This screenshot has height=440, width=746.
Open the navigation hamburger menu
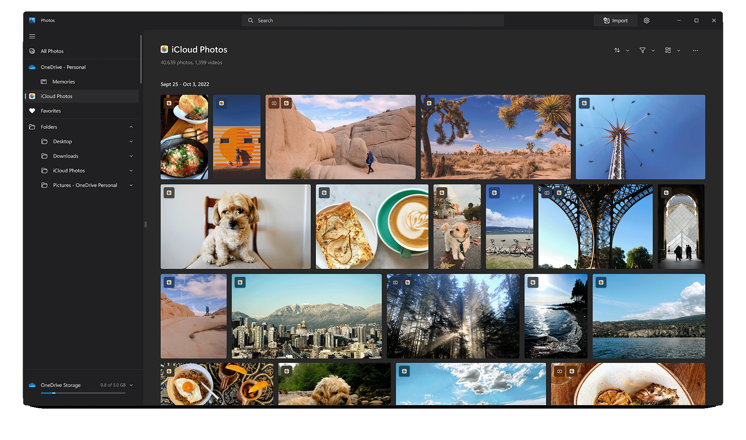(x=32, y=36)
